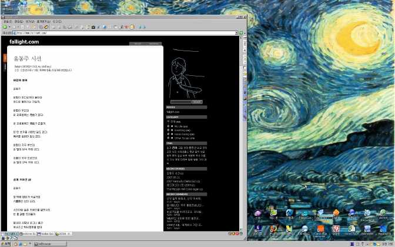The width and height of the screenshot is (395, 247).
Task: Click the search button next to sidebar input
Action: coord(197,102)
